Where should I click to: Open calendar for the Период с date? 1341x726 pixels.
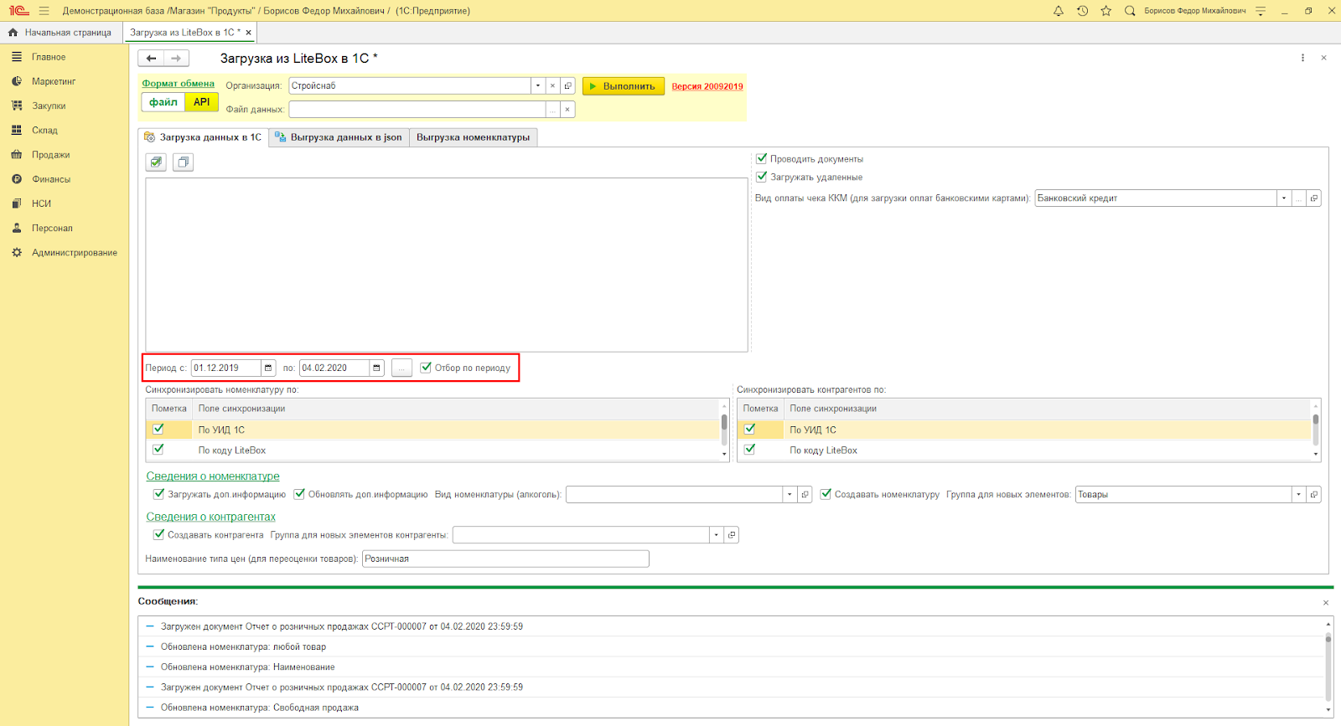pos(268,368)
